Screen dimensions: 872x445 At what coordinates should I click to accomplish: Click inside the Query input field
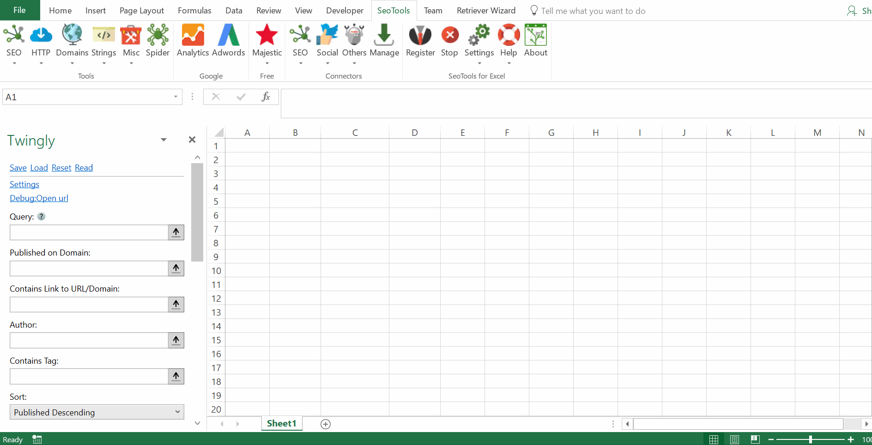[x=89, y=232]
